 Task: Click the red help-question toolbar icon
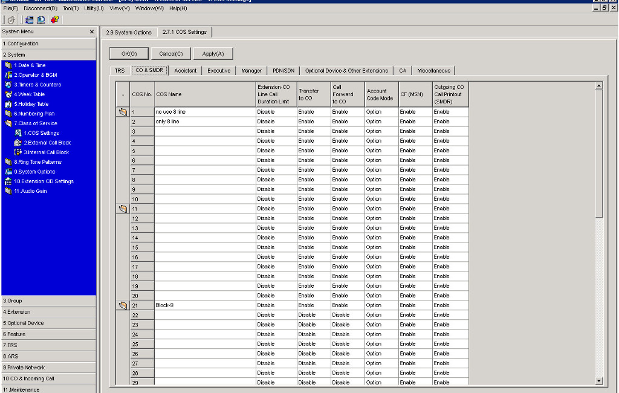[x=54, y=20]
